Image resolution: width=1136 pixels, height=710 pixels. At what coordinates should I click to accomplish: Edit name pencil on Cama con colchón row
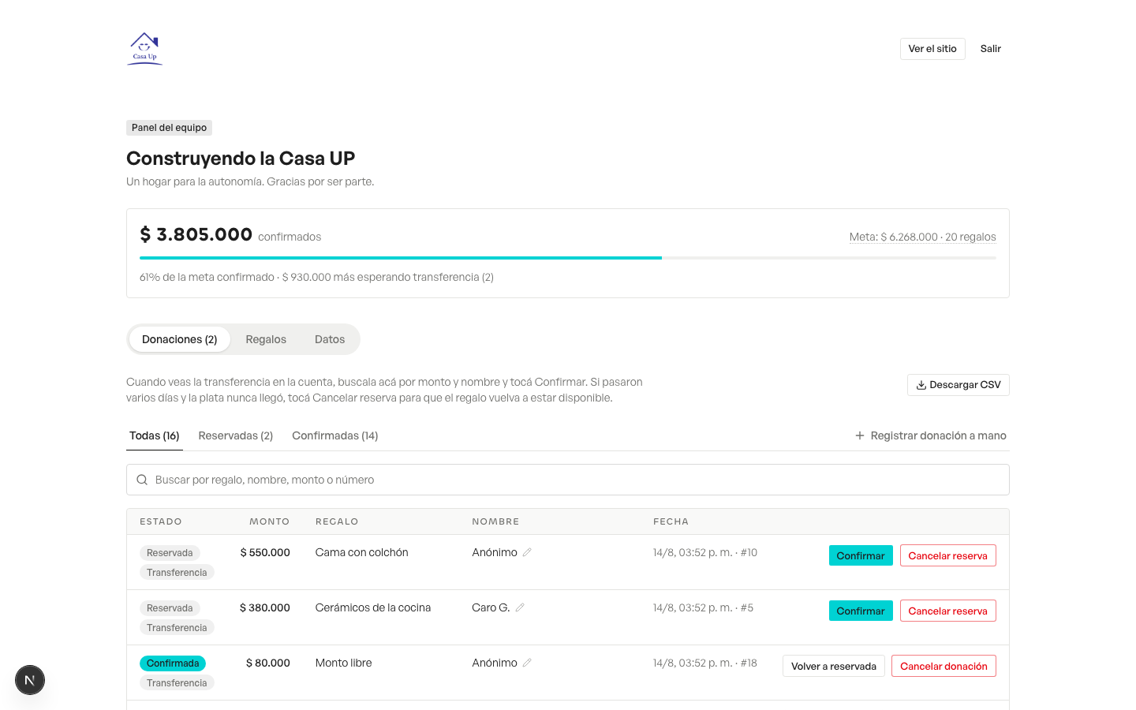click(527, 552)
